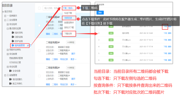Click the blue 刷新 button

click(x=100, y=13)
